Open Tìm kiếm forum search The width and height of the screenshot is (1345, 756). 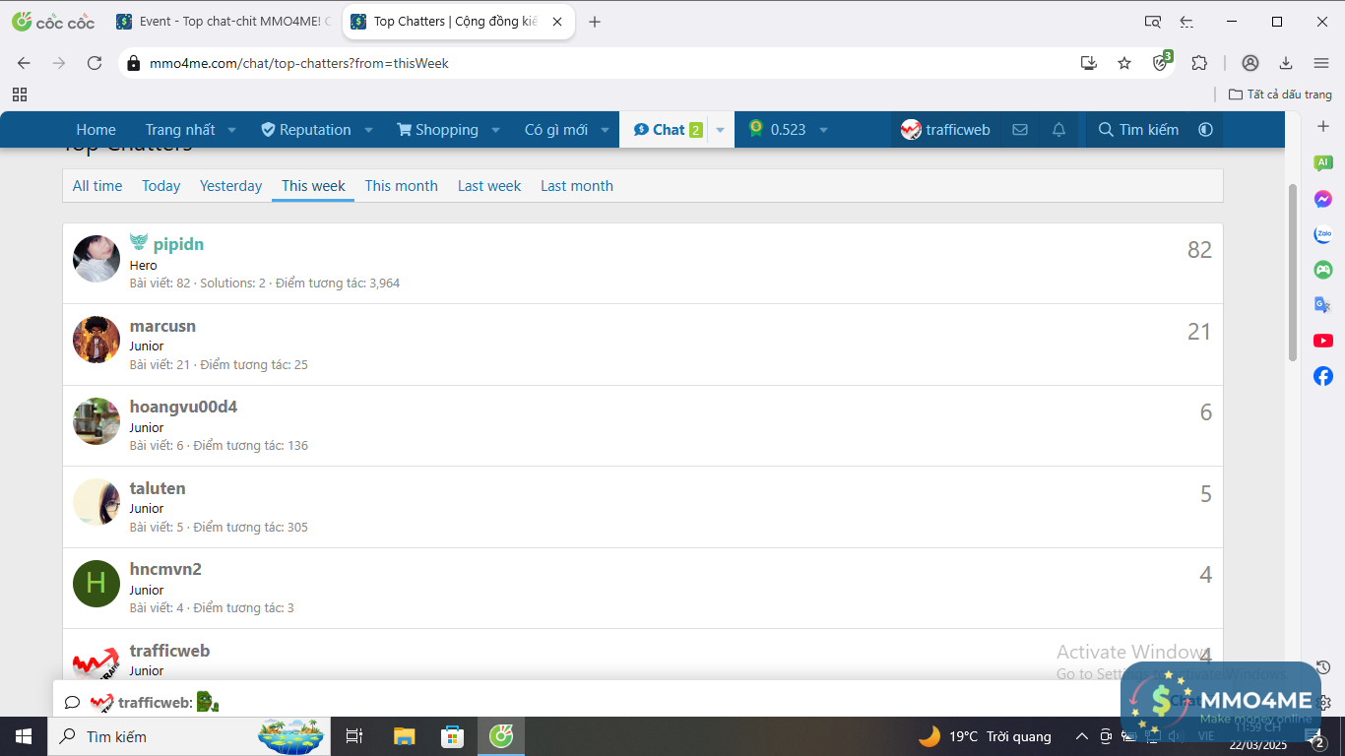tap(1138, 130)
